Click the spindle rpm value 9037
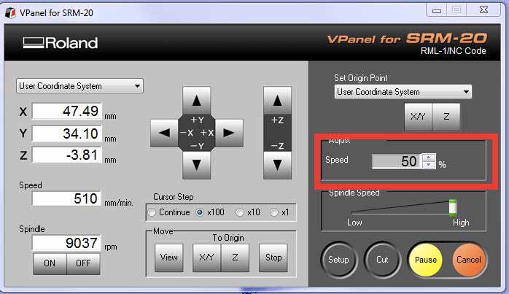 [67, 243]
